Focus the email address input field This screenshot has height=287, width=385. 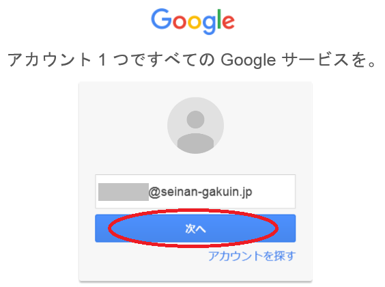(195, 191)
